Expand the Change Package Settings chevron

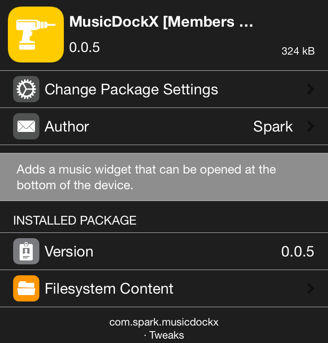coord(310,89)
